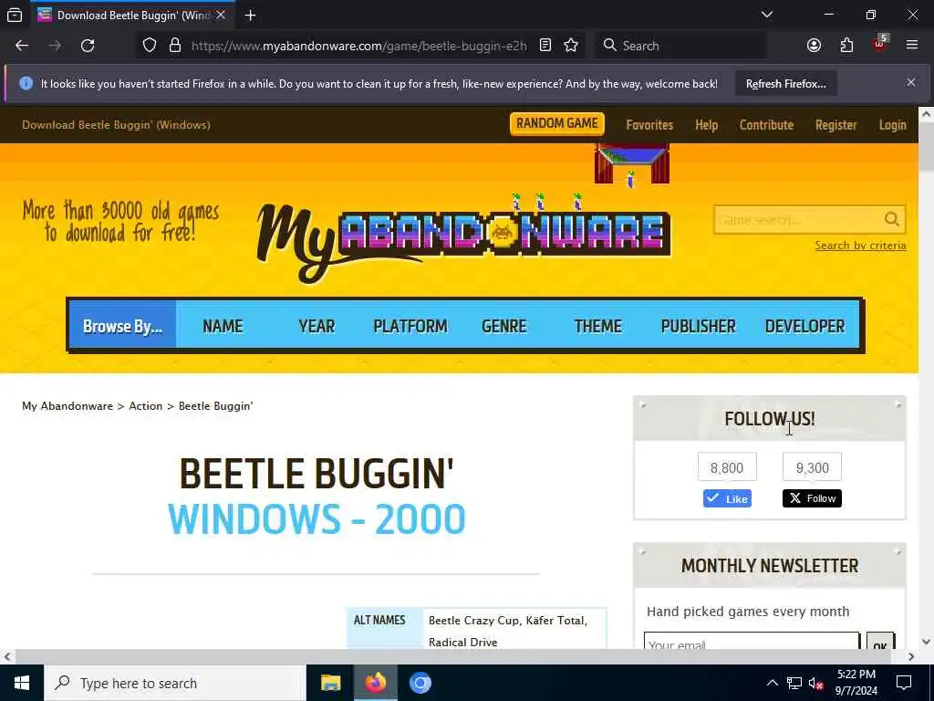Open the Help link
The image size is (934, 701).
pyautogui.click(x=706, y=124)
